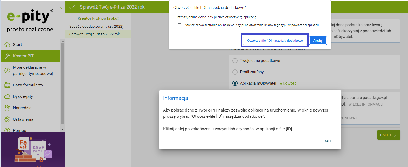This screenshot has height=167, width=408.
Task: Select the 'Profil zaufany' radio button
Action: [x=235, y=72]
